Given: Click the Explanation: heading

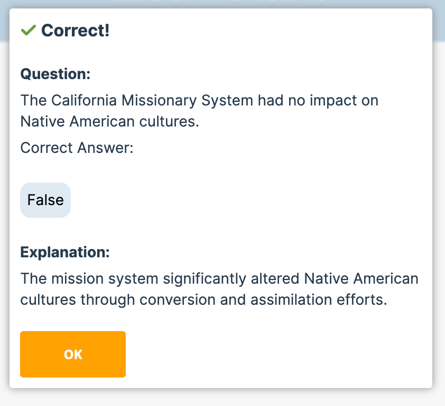Looking at the screenshot, I should pyautogui.click(x=65, y=253).
